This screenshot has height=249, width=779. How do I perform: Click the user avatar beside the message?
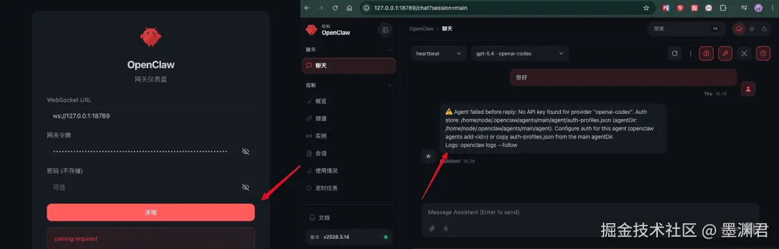click(749, 89)
